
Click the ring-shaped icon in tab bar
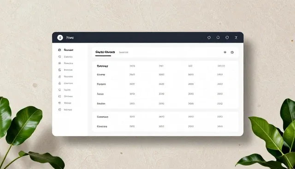coord(232,52)
